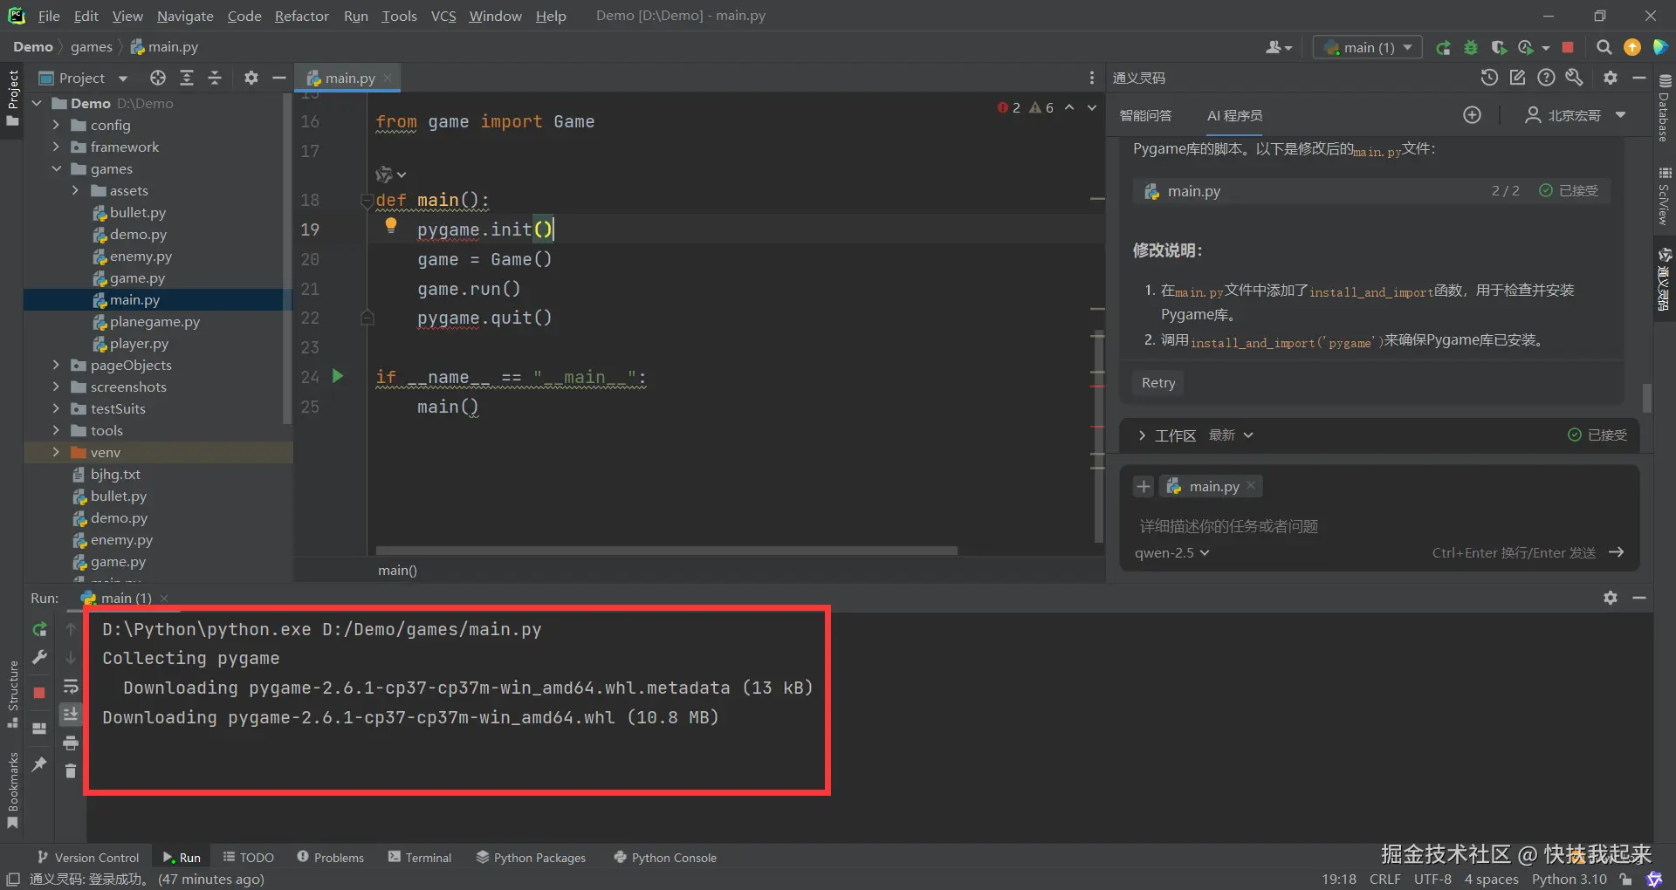This screenshot has height=890, width=1676.
Task: Toggle soft-wrap in Run console
Action: point(71,687)
